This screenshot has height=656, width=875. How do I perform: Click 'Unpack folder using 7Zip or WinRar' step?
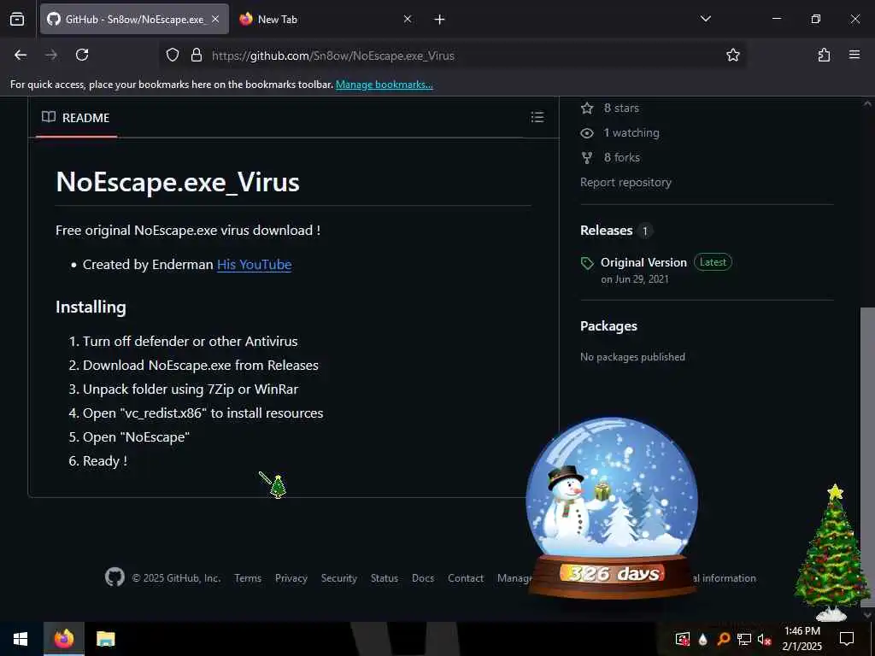(x=191, y=389)
